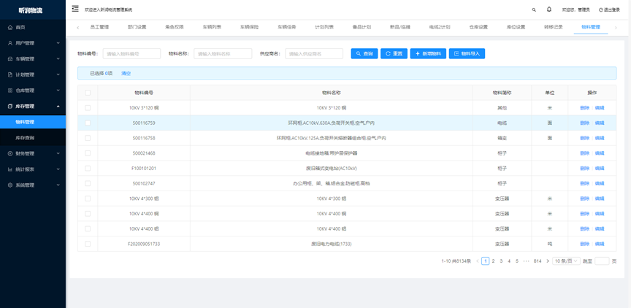Click the box icon beside 库存管理
Screen dimensions: 631x308
click(x=10, y=106)
